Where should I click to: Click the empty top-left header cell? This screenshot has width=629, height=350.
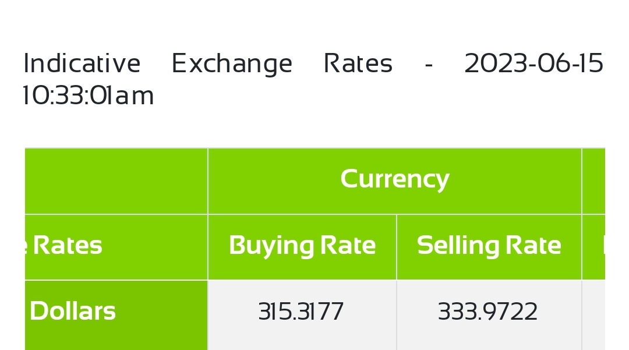coord(116,181)
